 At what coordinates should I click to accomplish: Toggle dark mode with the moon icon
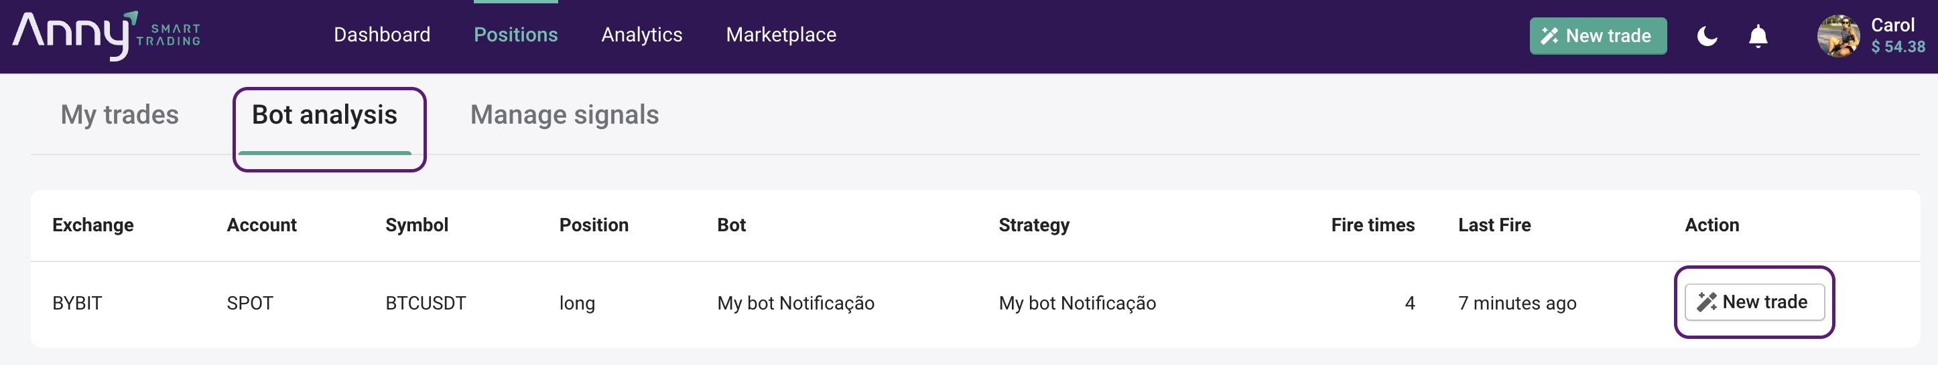pos(1707,36)
